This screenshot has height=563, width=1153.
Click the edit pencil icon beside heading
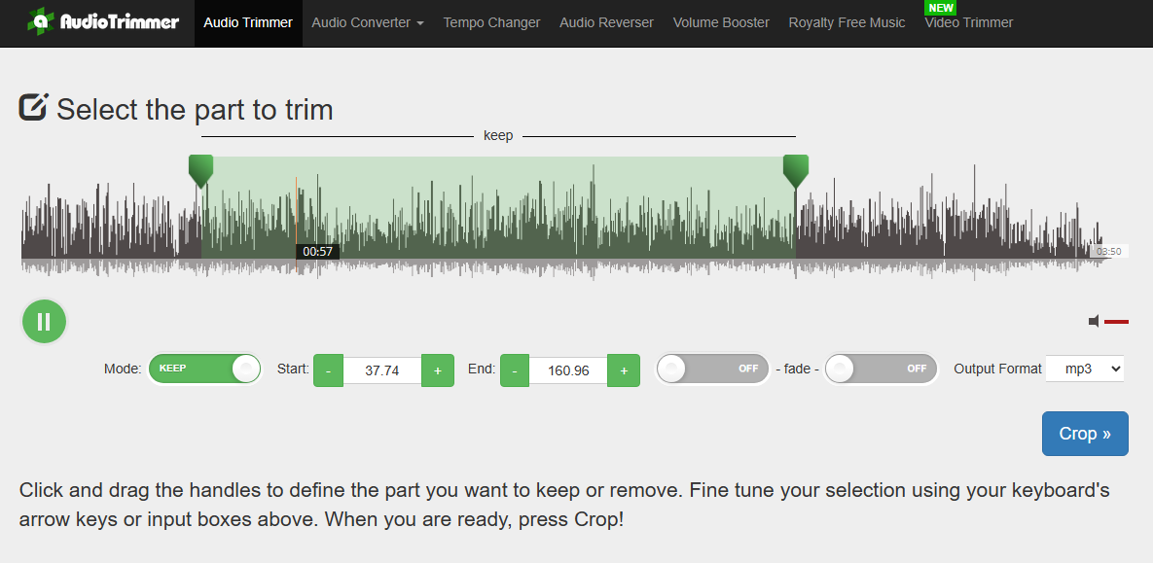(34, 107)
